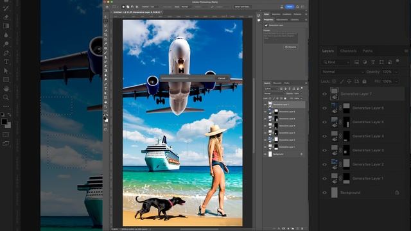
Task: Click enlarged black foreground color swatch
Action: [4, 122]
